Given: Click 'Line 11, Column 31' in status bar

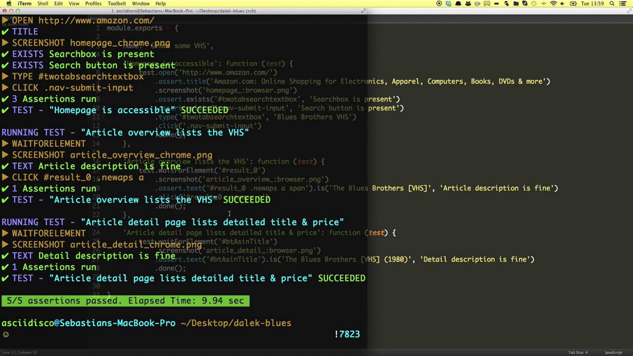Looking at the screenshot, I should click(20, 352).
